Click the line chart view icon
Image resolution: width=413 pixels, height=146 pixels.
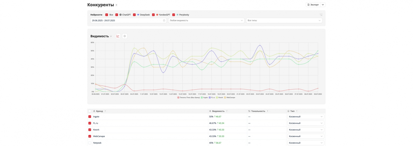118,36
